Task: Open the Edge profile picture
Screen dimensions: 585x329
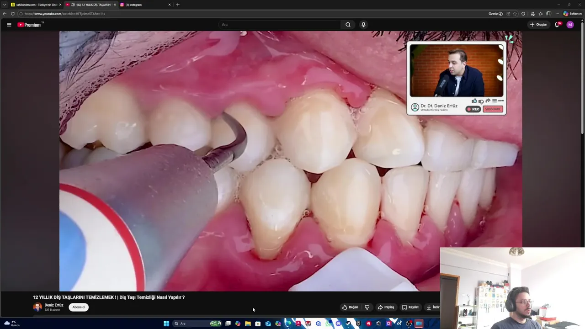Action: pyautogui.click(x=549, y=14)
